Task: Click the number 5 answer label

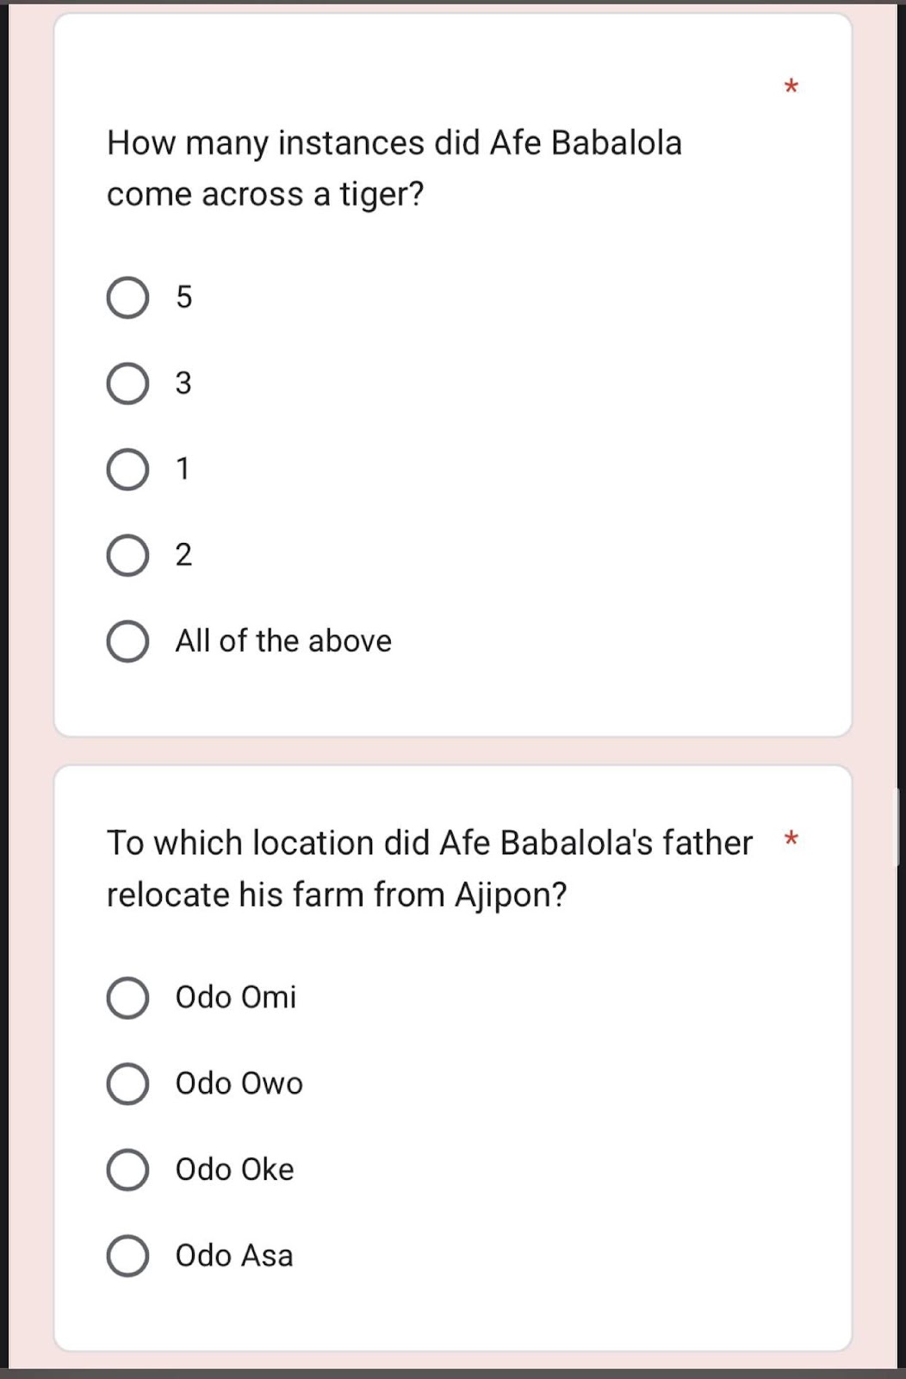Action: click(x=184, y=297)
